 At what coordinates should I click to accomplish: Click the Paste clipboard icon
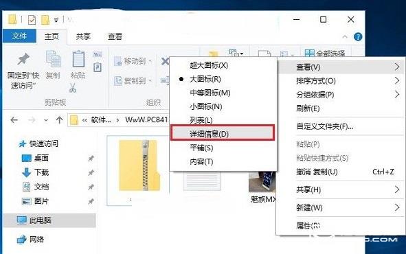coord(78,59)
